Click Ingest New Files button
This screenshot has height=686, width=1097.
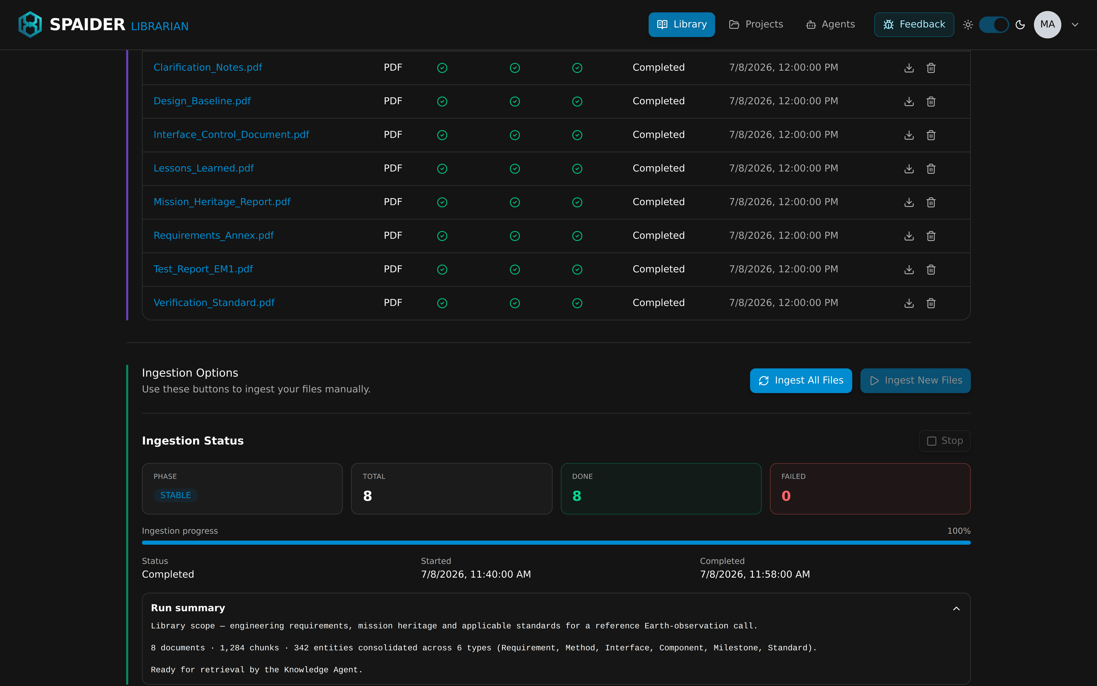point(915,380)
